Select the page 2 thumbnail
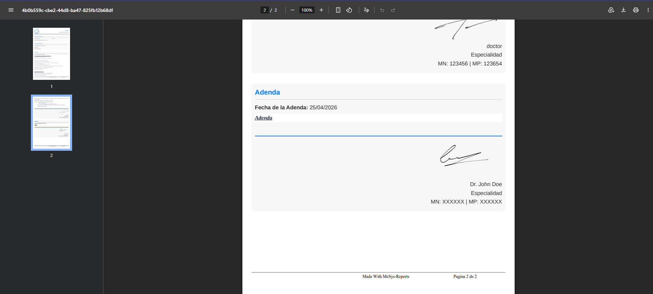 pos(51,122)
